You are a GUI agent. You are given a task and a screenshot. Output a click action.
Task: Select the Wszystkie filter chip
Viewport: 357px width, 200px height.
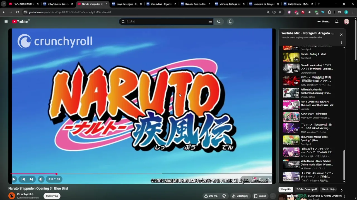286,189
